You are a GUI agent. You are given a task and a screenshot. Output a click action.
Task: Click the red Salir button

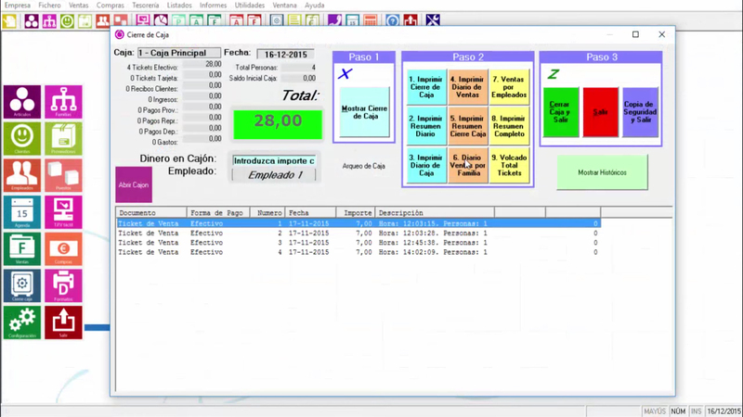[600, 112]
